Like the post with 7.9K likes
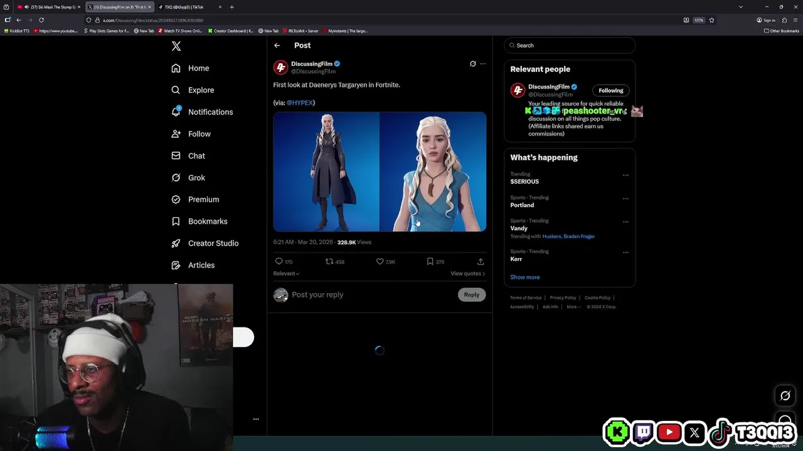The width and height of the screenshot is (803, 451). pyautogui.click(x=380, y=262)
